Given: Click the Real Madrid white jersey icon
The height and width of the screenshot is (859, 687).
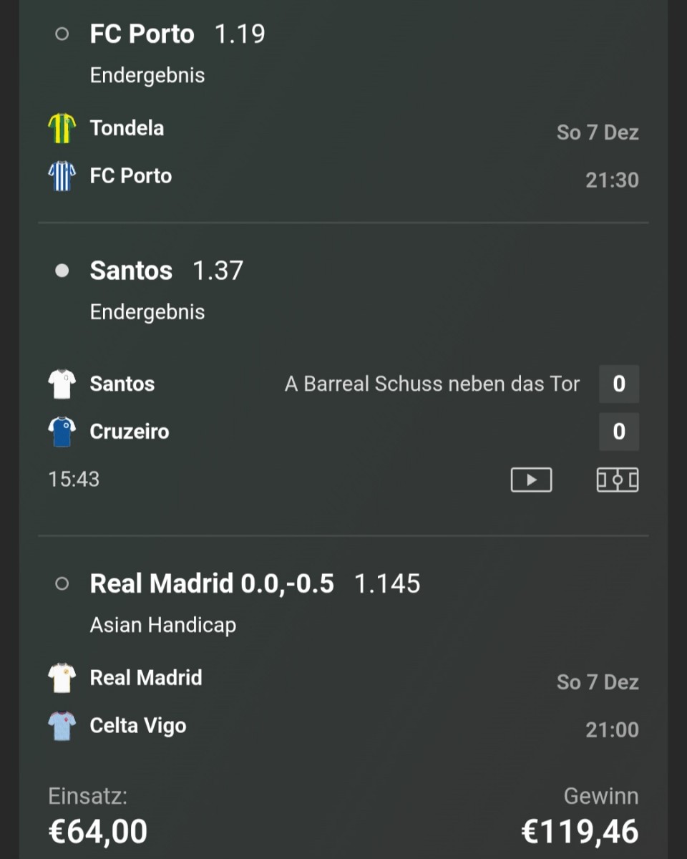Looking at the screenshot, I should coord(62,678).
